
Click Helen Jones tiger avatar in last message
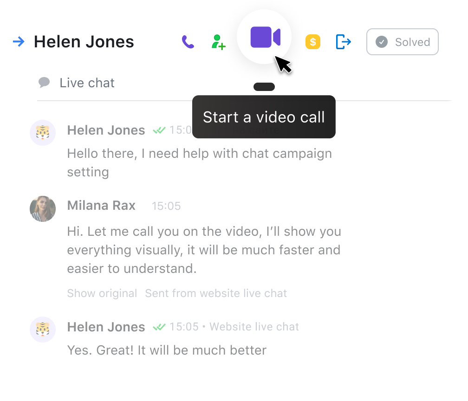pos(43,330)
